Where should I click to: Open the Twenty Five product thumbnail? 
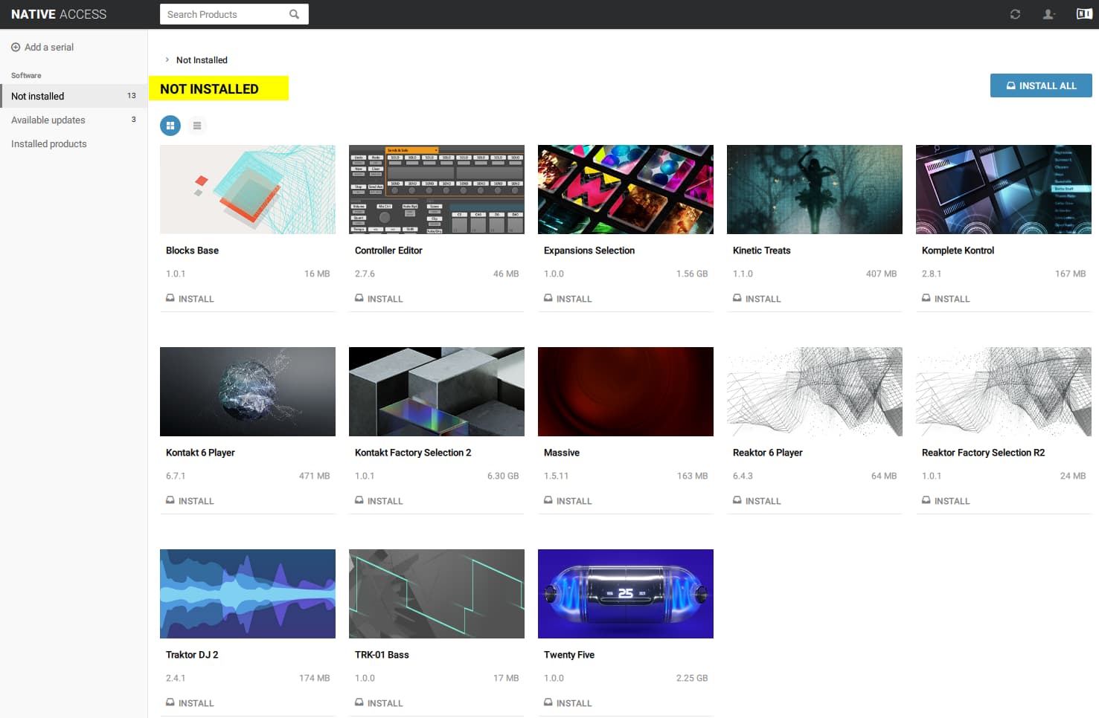click(x=625, y=593)
